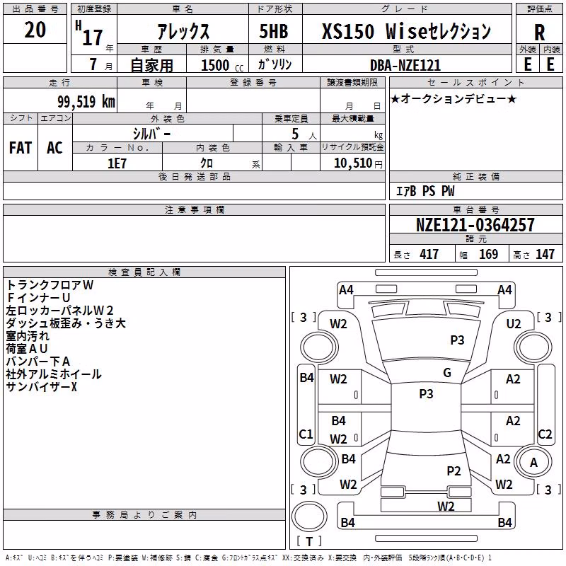
Task: Select note 社外アルミホイール
Action: [x=54, y=374]
